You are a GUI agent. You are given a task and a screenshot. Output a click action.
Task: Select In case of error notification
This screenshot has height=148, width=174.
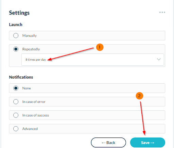click(16, 102)
